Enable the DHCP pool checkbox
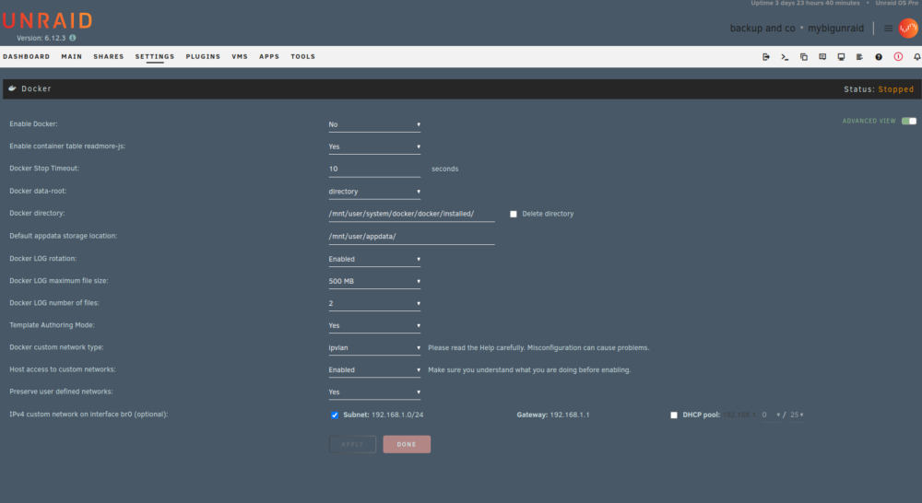The height and width of the screenshot is (503, 922). (674, 415)
